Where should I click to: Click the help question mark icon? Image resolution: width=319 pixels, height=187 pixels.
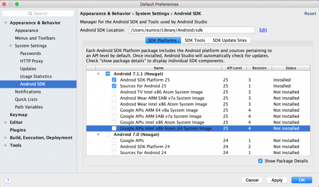pyautogui.click(x=8, y=180)
